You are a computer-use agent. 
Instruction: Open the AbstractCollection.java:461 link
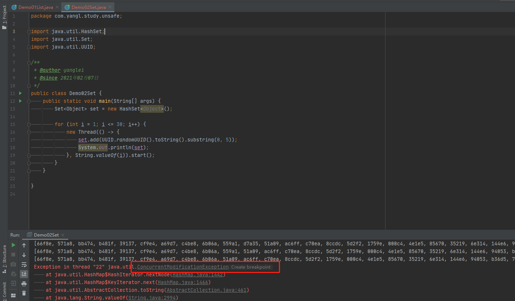[207, 290]
